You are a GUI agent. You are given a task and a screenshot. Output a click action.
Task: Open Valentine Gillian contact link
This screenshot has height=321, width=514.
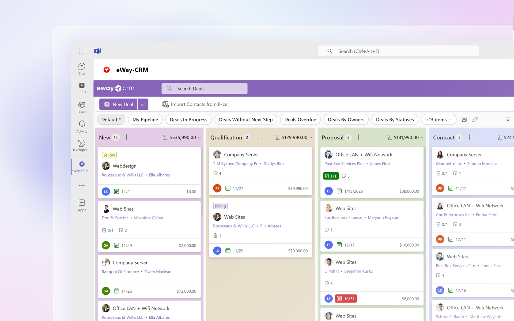(149, 218)
